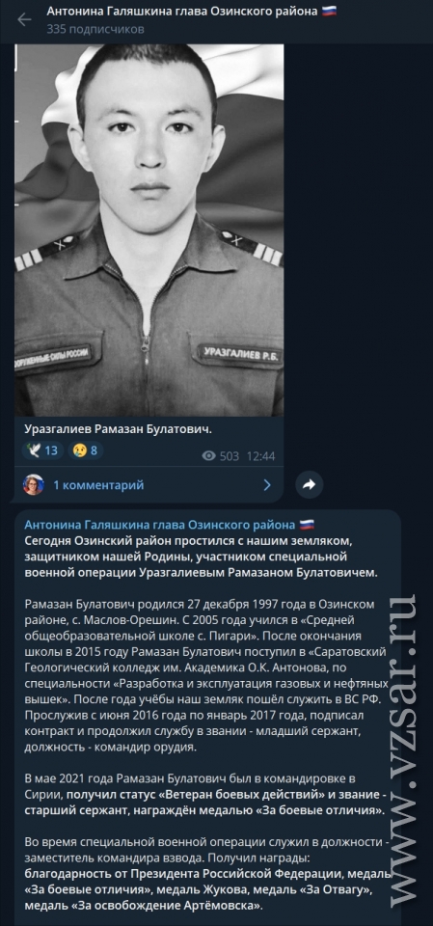Share the post with the forward arrow
The width and height of the screenshot is (433, 926).
(309, 485)
